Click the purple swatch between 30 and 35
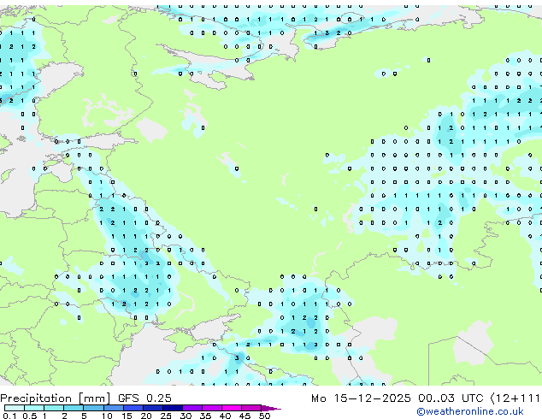 coord(192,408)
